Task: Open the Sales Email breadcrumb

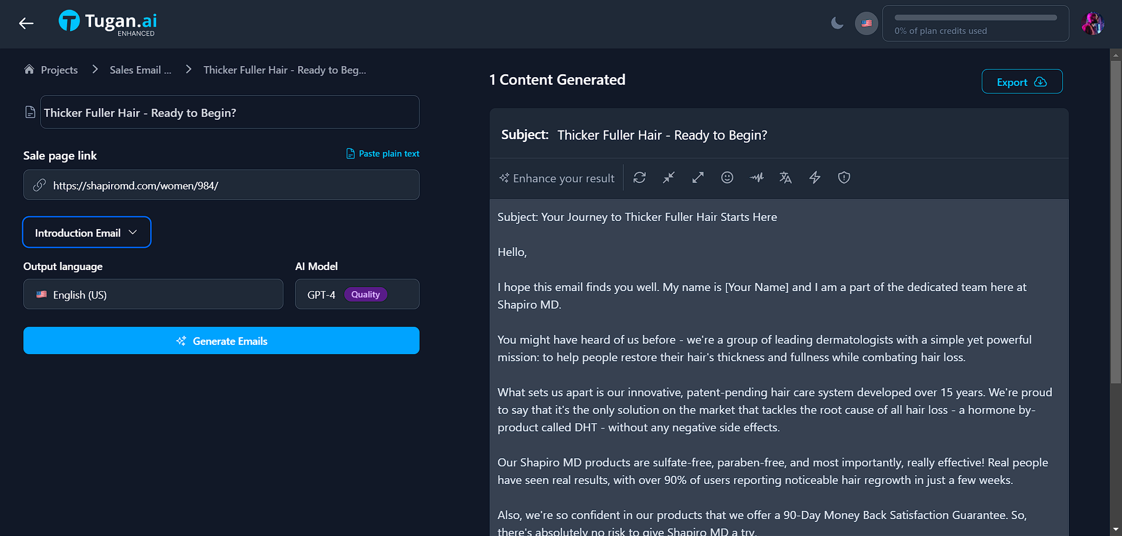Action: pyautogui.click(x=140, y=70)
